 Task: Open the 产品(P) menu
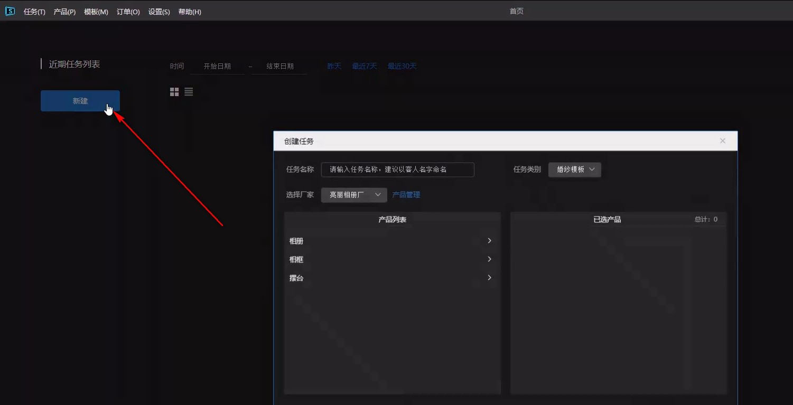pyautogui.click(x=64, y=12)
